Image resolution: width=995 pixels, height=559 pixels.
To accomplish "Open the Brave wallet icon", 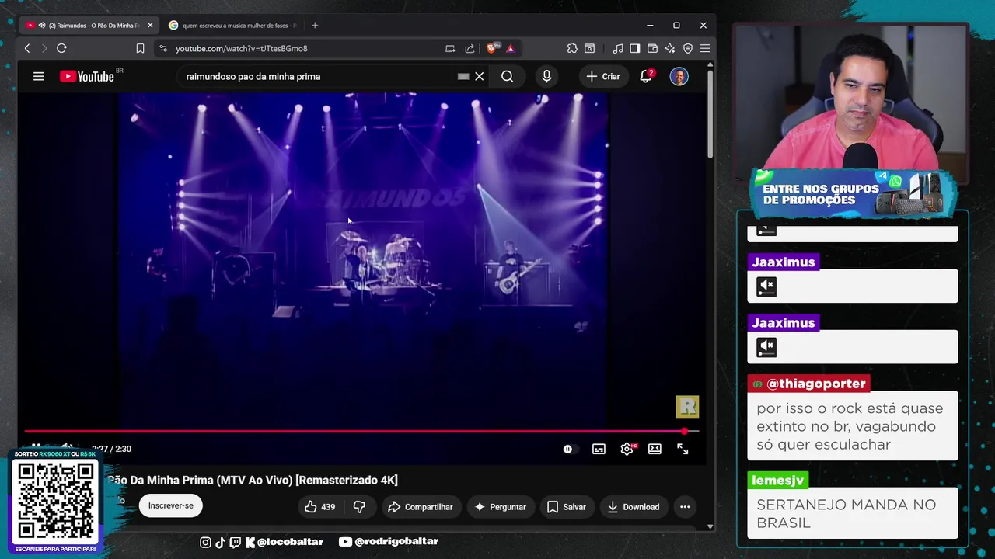I will 652,48.
